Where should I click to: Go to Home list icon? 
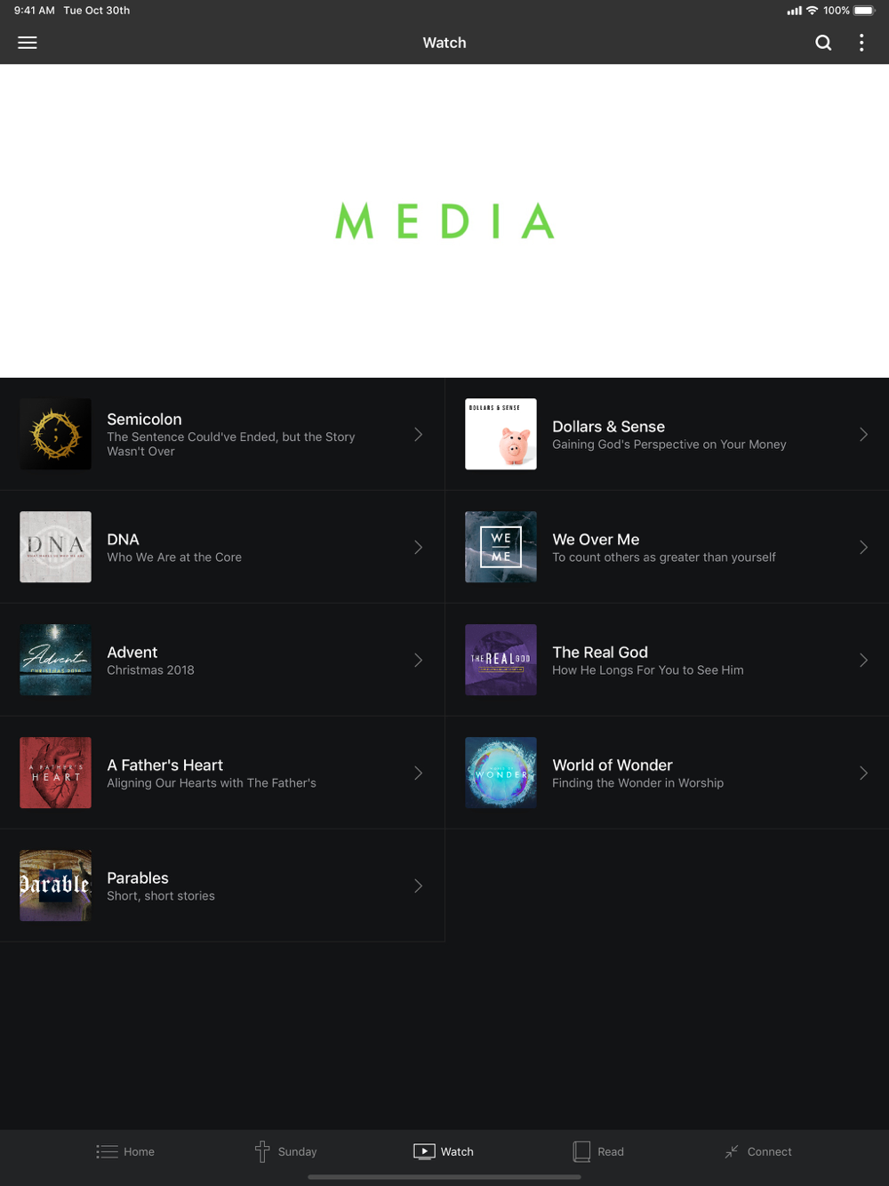click(107, 1151)
